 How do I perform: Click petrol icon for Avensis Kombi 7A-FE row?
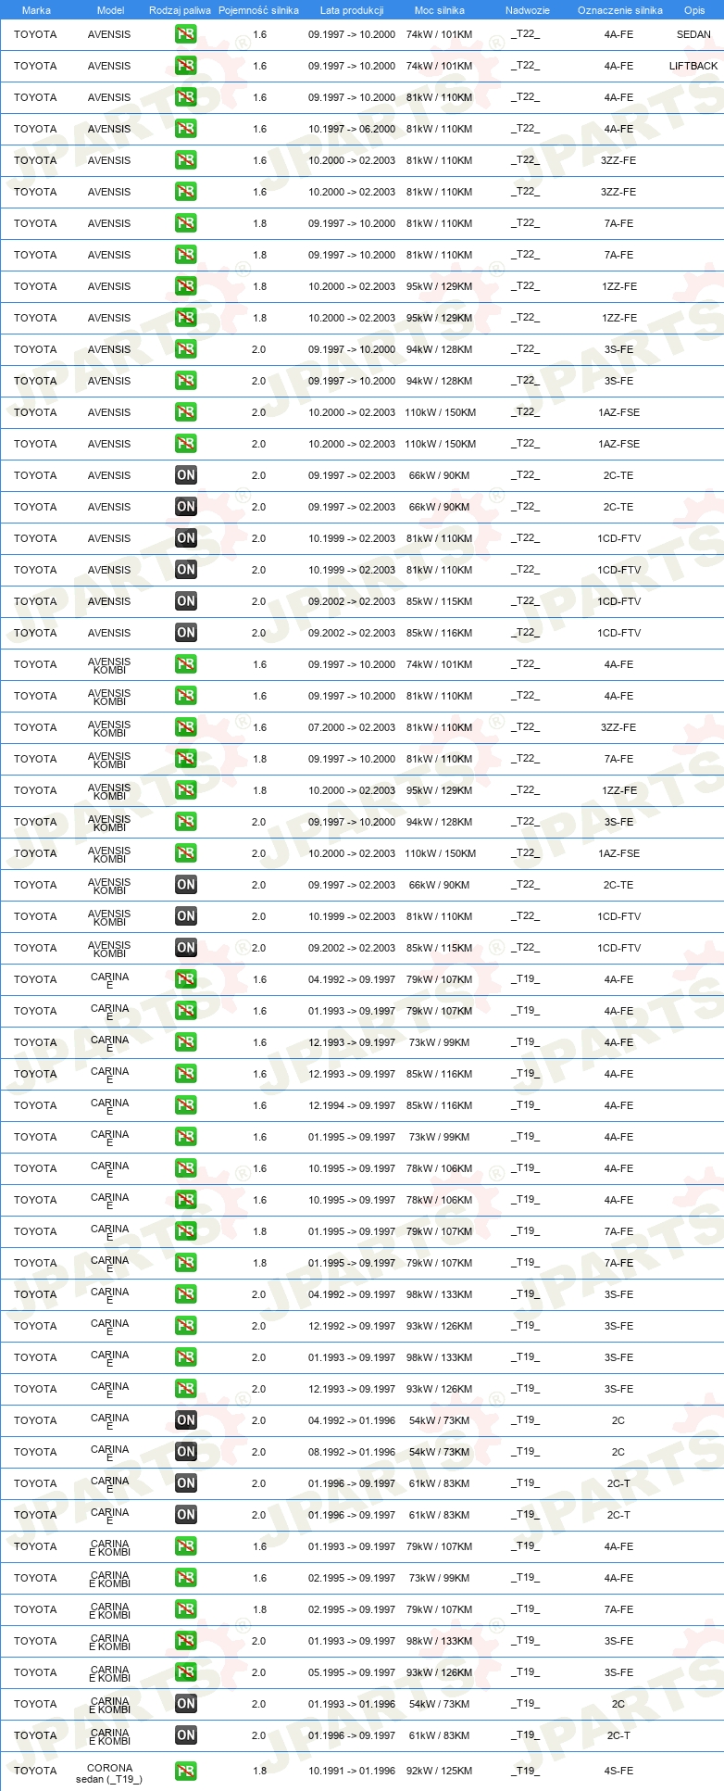click(x=186, y=759)
